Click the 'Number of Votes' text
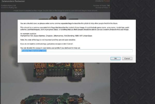Screen dimensions: 155x104 [103, 7]
